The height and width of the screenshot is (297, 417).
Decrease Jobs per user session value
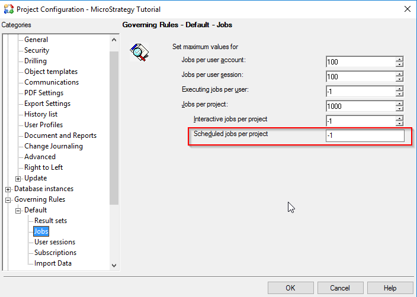399,79
